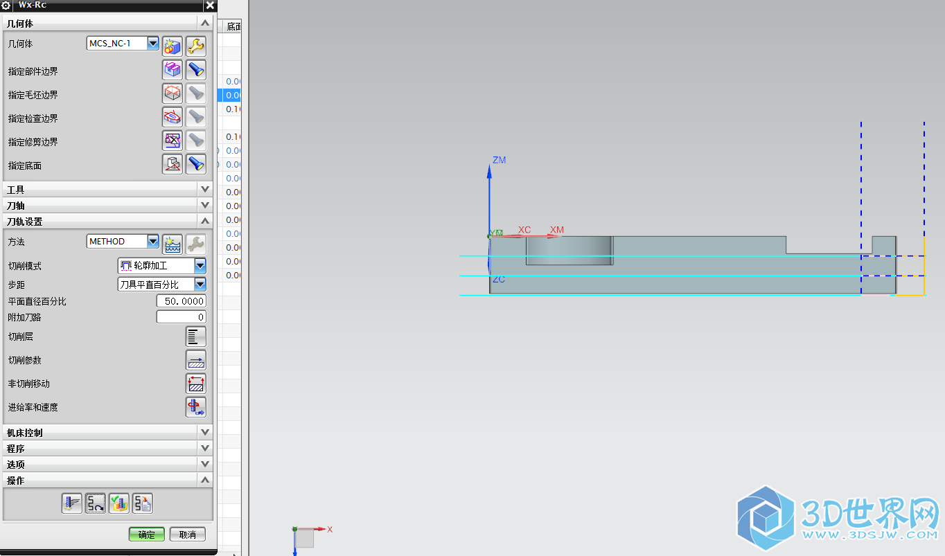The width and height of the screenshot is (945, 556).
Task: Show 指定部件边界 with the flashlight icon
Action: pos(196,70)
